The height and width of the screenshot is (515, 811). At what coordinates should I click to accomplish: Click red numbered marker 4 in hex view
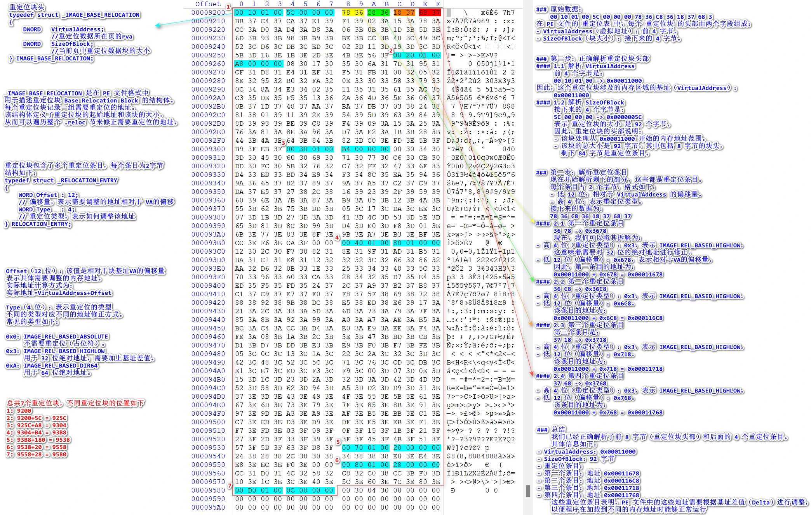point(337,237)
